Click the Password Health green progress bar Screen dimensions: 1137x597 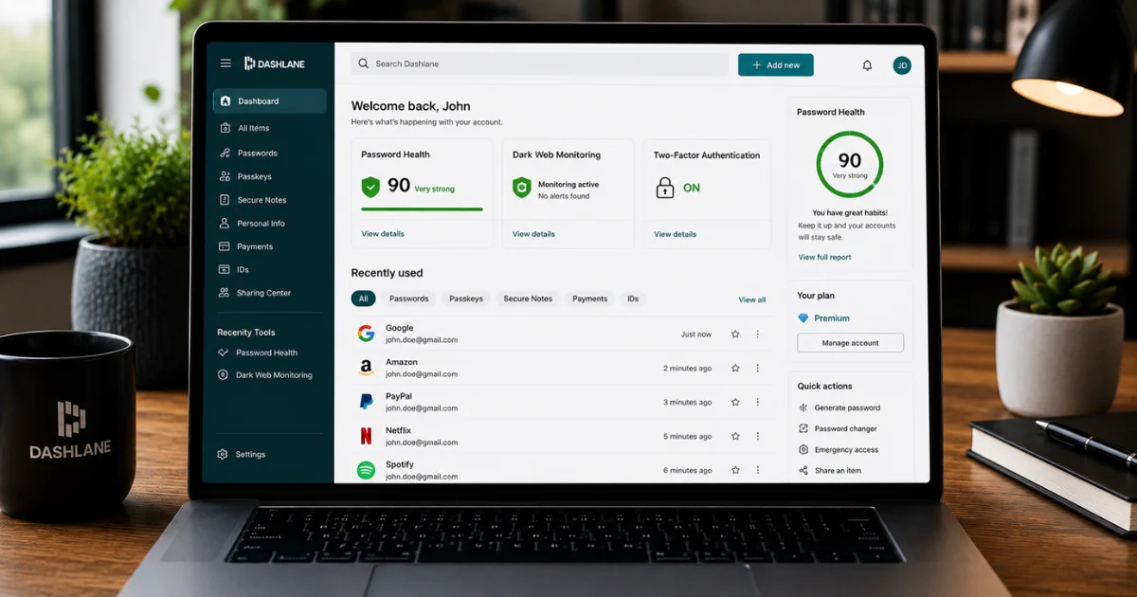(422, 209)
